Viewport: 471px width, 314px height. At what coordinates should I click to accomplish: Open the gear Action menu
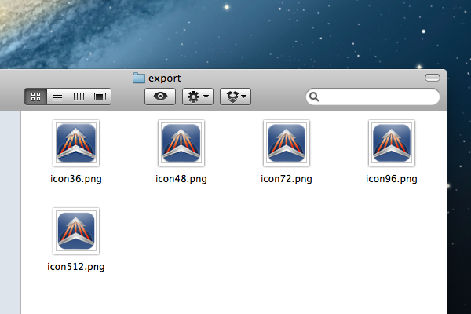pos(198,97)
